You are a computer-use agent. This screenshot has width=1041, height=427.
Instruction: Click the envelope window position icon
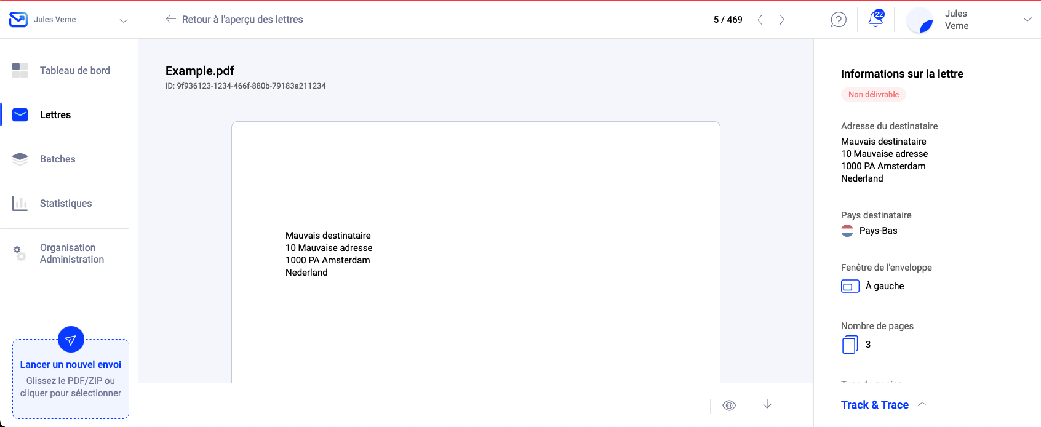850,286
